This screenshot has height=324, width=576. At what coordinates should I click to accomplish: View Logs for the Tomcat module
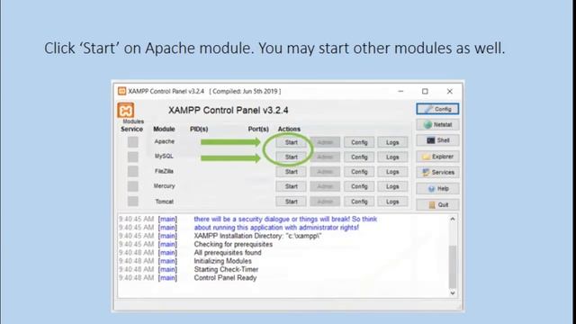[x=392, y=202]
